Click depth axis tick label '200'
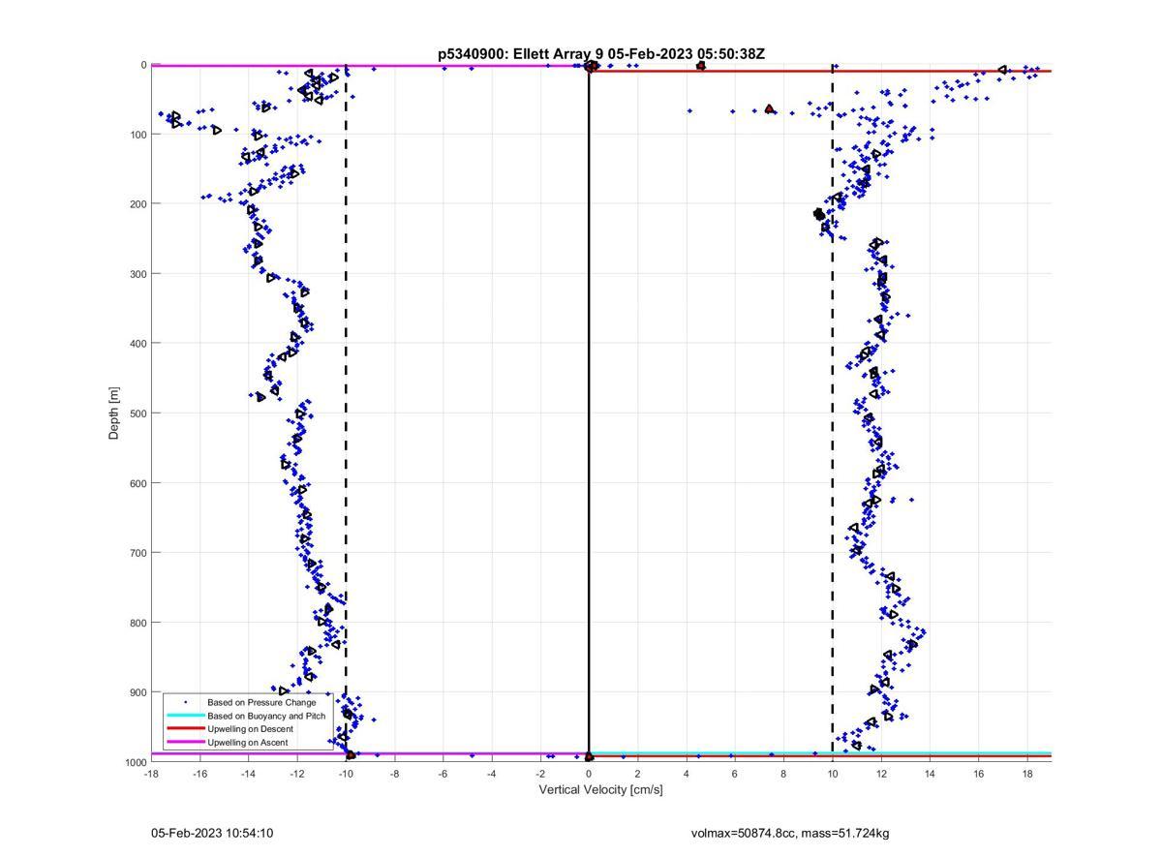The height and width of the screenshot is (857, 1162). pyautogui.click(x=138, y=204)
